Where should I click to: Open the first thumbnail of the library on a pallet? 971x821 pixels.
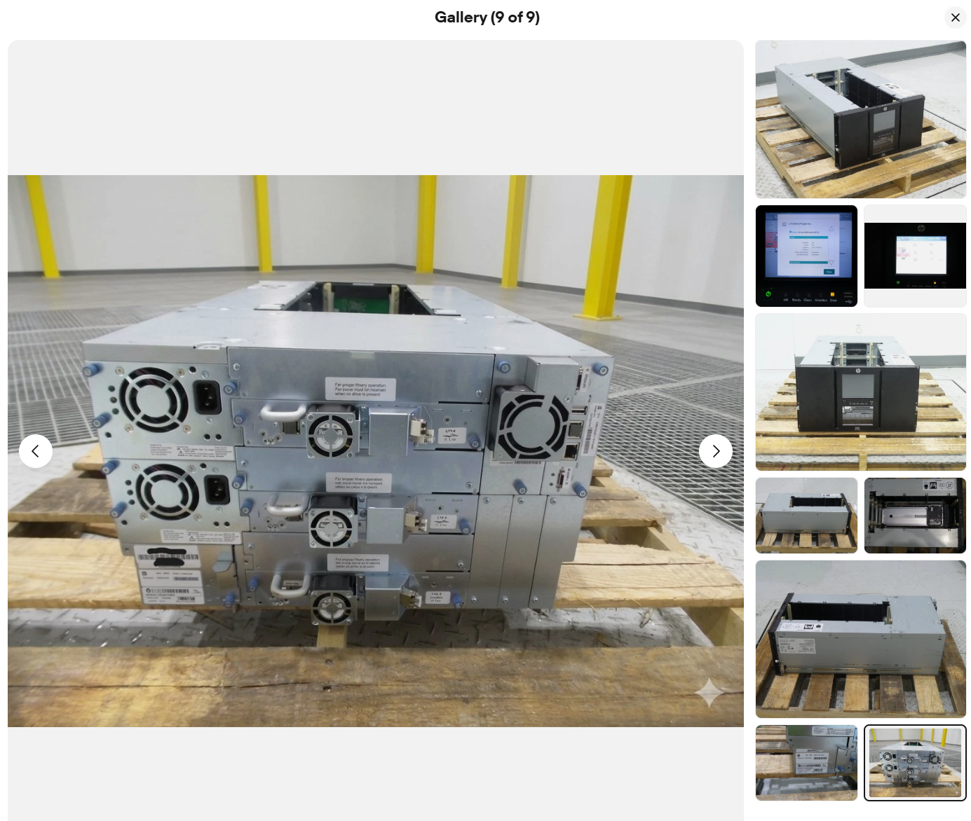pos(861,119)
